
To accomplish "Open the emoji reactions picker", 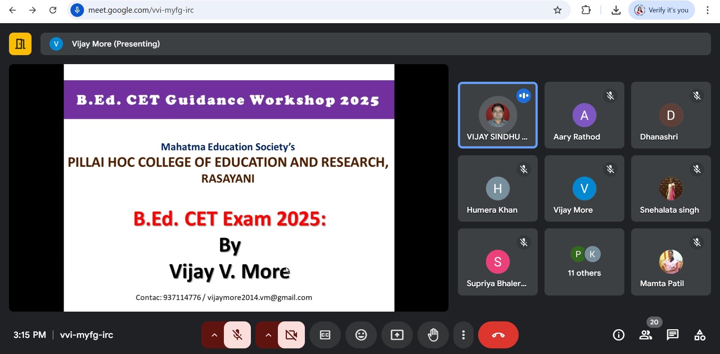I will 361,335.
